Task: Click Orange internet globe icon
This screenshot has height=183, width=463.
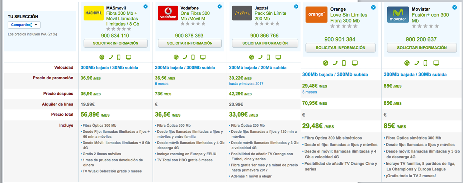Action: [325, 63]
